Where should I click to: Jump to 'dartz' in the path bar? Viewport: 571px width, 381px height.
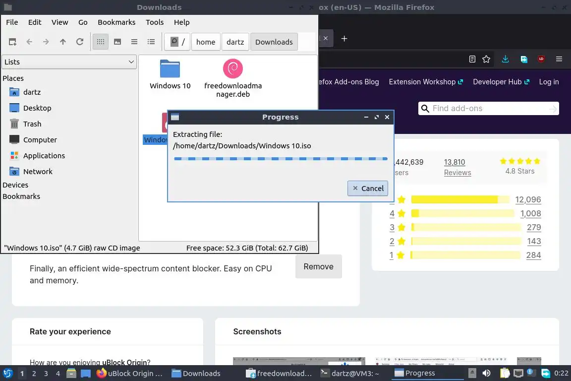pos(235,42)
